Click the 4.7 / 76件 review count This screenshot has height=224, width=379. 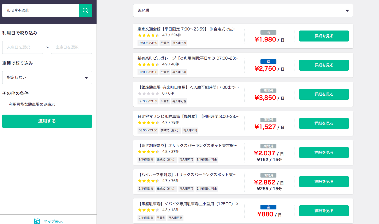[171, 181]
